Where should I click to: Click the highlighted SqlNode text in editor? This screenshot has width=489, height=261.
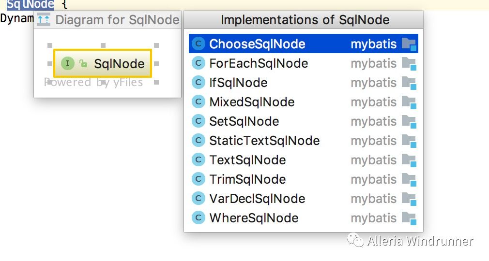(x=31, y=4)
